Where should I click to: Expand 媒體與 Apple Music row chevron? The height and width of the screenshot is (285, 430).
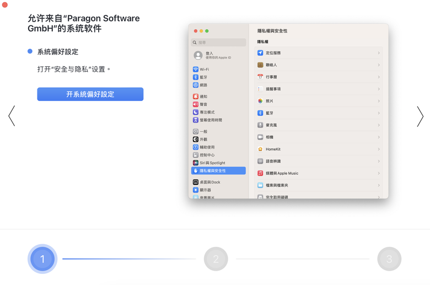379,173
